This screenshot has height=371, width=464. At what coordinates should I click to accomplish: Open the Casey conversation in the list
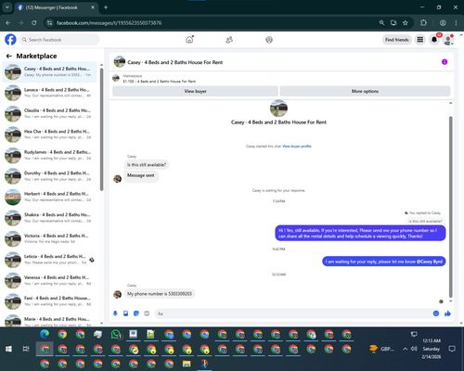tap(49, 71)
